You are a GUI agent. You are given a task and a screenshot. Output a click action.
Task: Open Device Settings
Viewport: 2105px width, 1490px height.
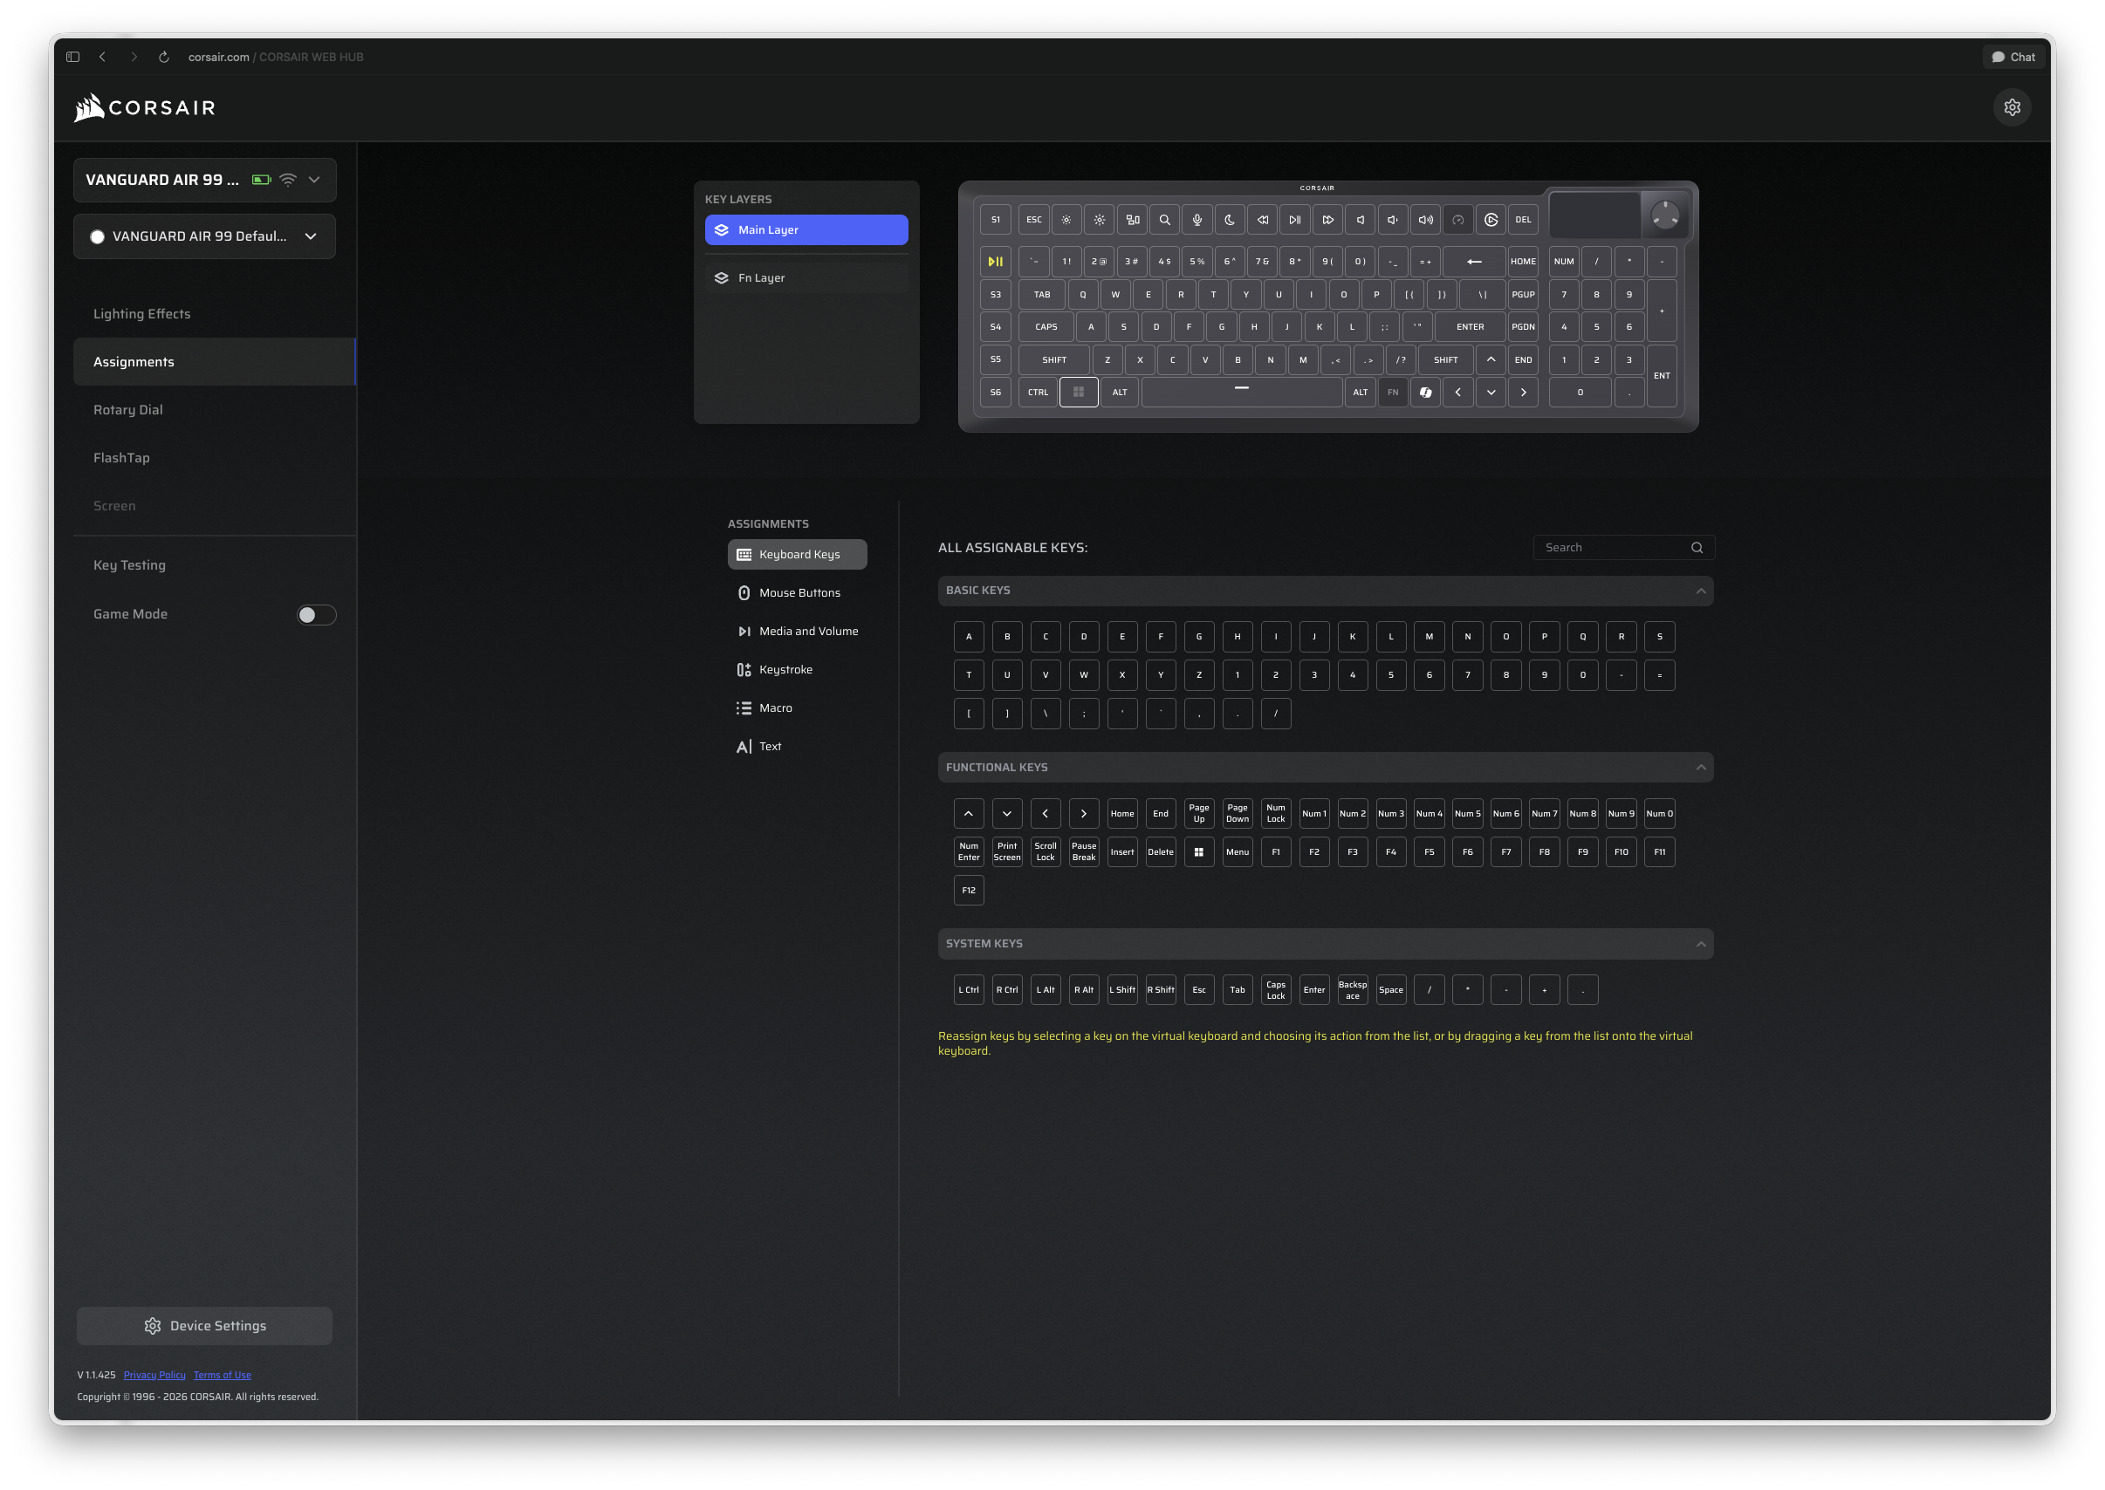(x=204, y=1326)
